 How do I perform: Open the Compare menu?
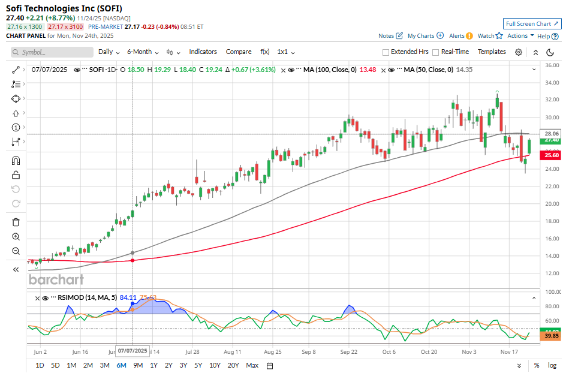click(239, 52)
